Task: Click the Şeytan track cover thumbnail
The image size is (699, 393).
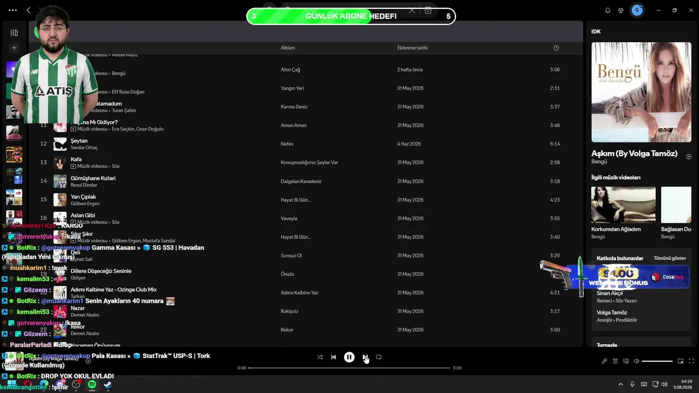Action: pyautogui.click(x=60, y=144)
